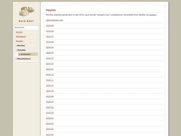Select the 'all playlists' sub-item
This screenshot has height=136, width=181.
(x=28, y=54)
